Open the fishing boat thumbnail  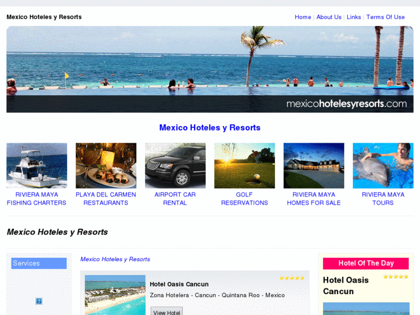(x=37, y=165)
